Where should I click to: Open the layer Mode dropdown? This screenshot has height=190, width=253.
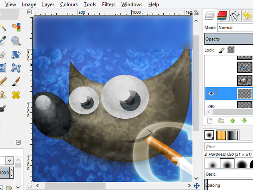(235, 28)
